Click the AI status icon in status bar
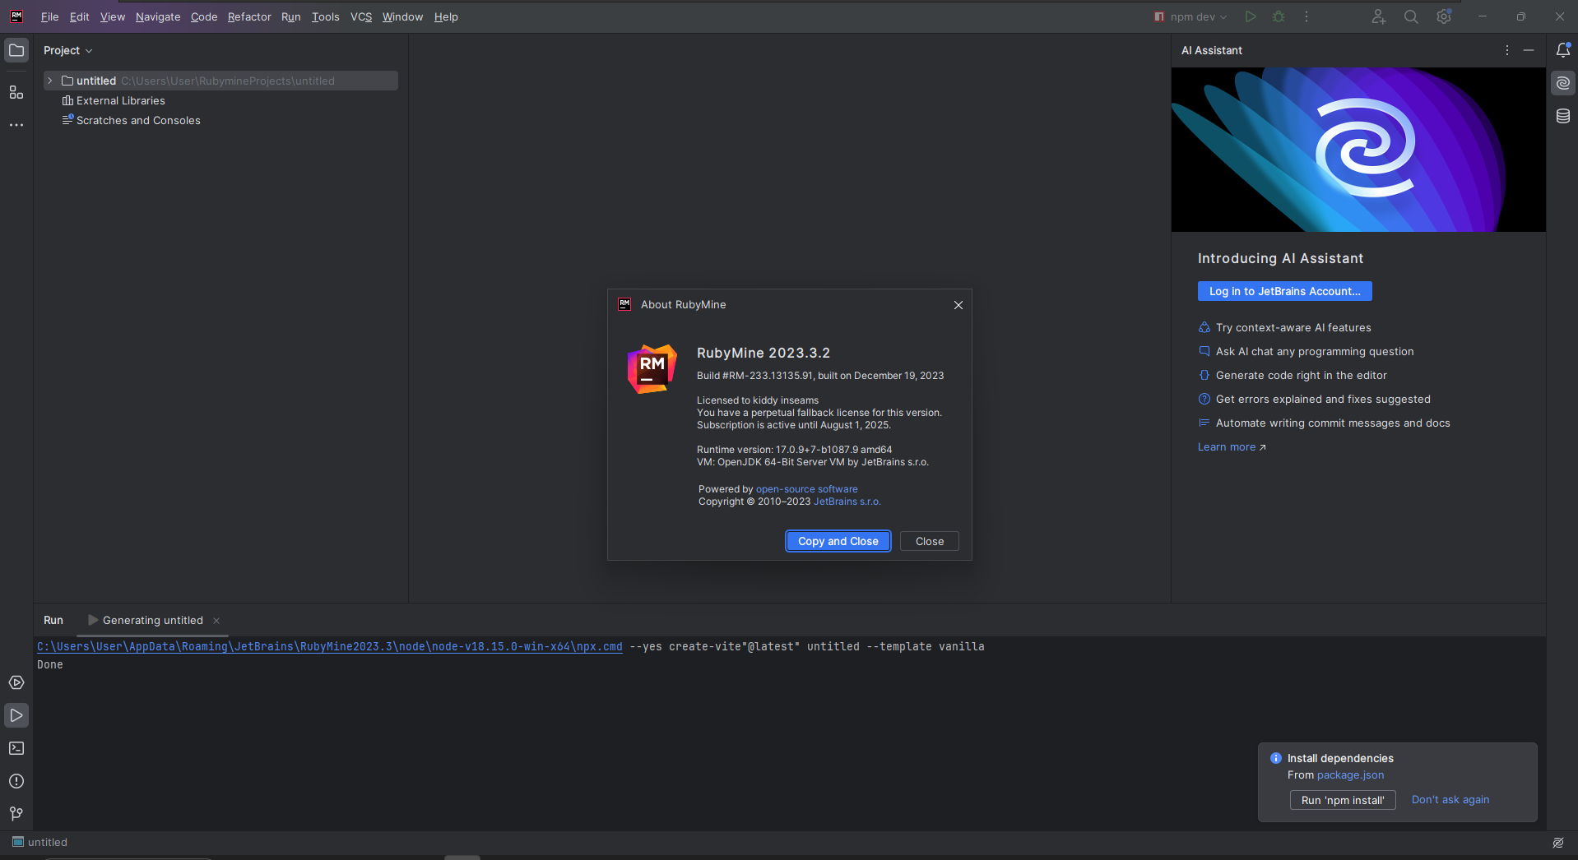Viewport: 1578px width, 860px height. point(1558,843)
